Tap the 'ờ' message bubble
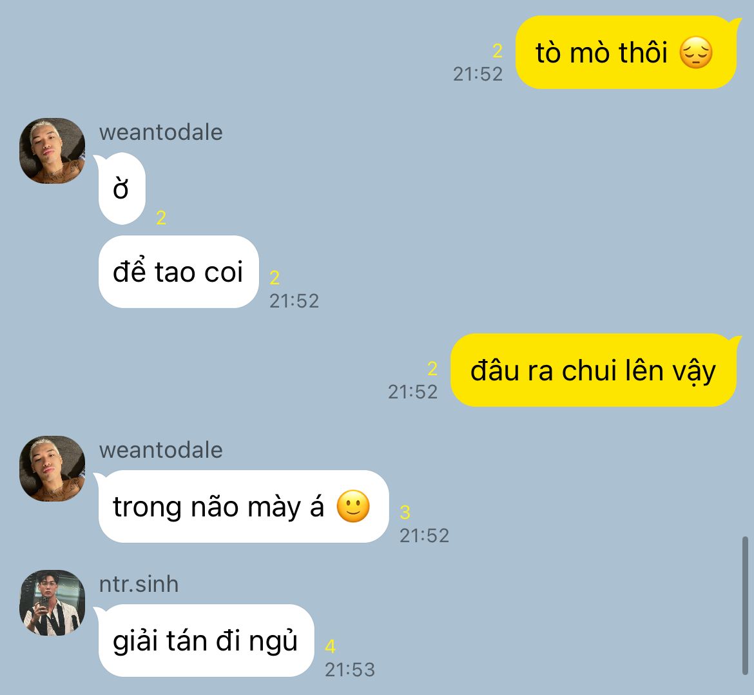754x695 pixels. (122, 188)
